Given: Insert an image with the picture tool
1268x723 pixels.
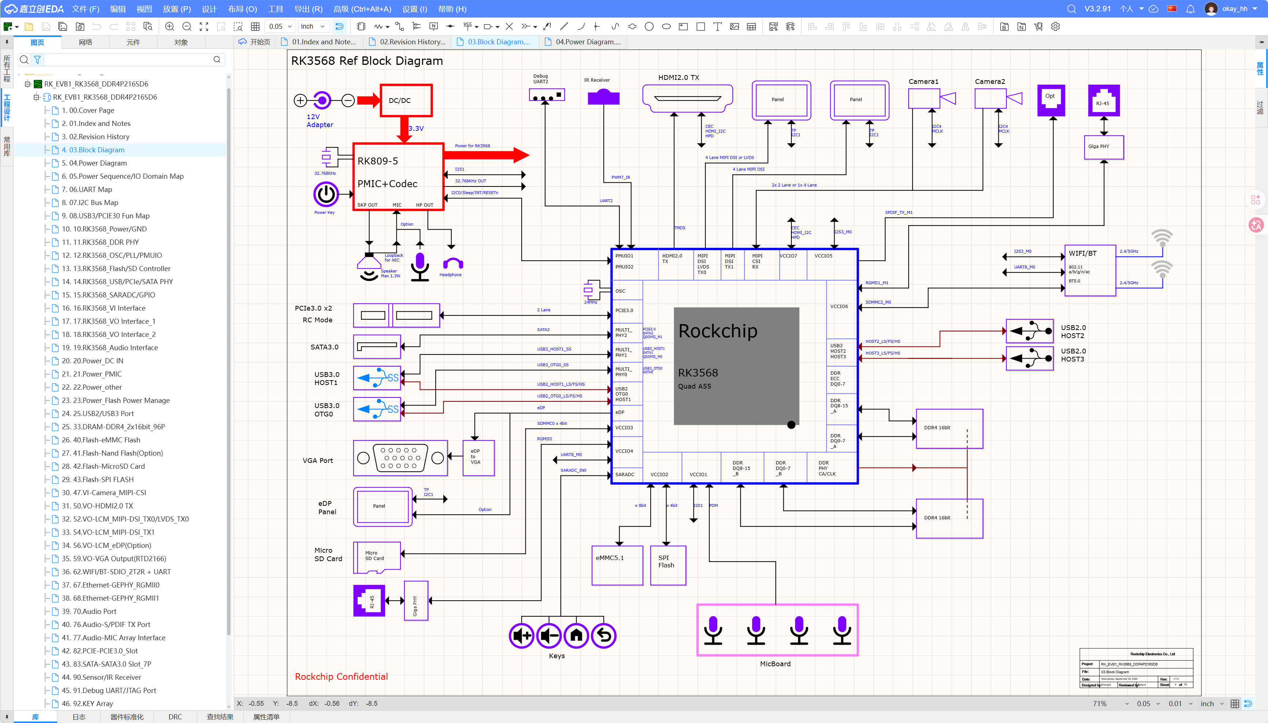Looking at the screenshot, I should (x=735, y=27).
